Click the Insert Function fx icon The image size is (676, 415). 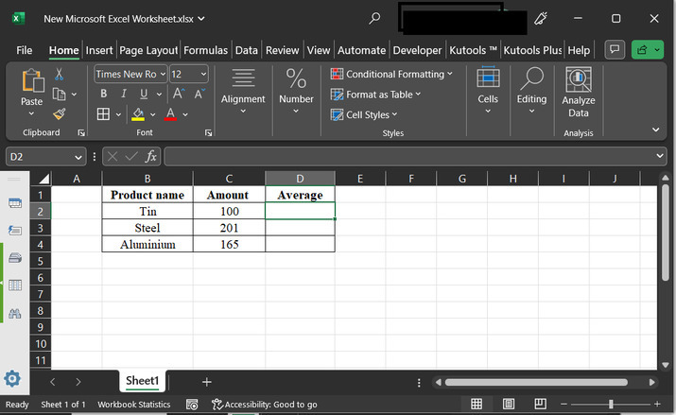[150, 156]
